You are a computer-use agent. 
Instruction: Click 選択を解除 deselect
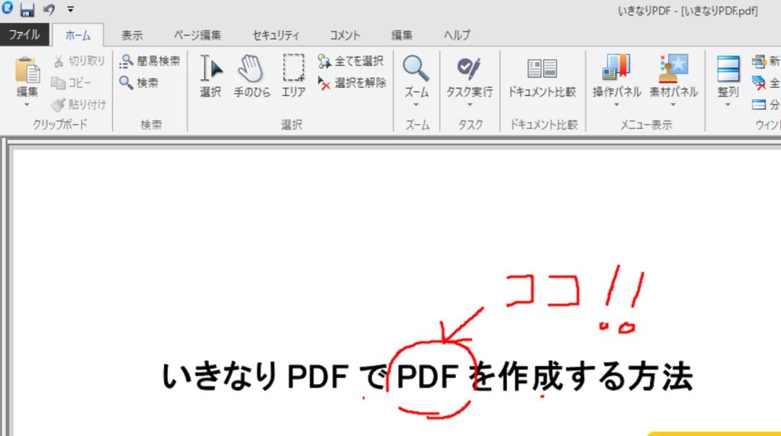click(352, 82)
